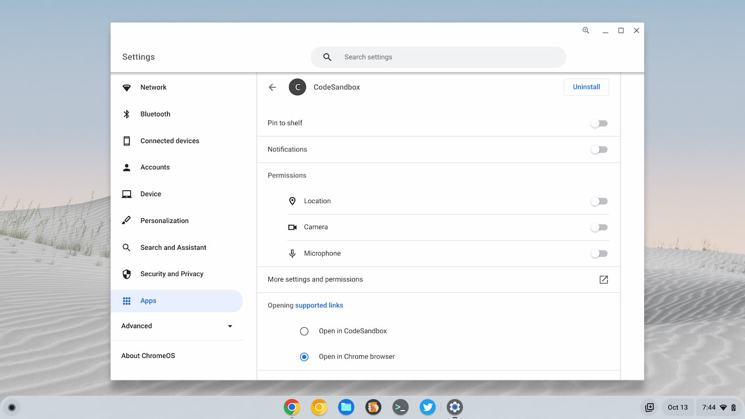The width and height of the screenshot is (745, 419).
Task: Open Bluetooth settings via its icon
Action: pyautogui.click(x=126, y=114)
